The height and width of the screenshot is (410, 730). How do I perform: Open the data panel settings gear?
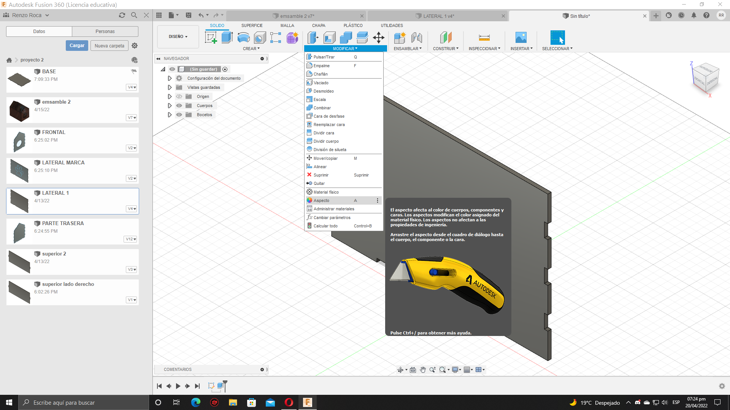pyautogui.click(x=135, y=46)
